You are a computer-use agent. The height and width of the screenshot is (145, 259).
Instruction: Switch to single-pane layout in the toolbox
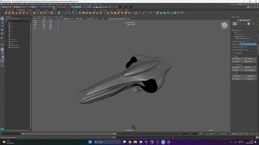pyautogui.click(x=2, y=50)
